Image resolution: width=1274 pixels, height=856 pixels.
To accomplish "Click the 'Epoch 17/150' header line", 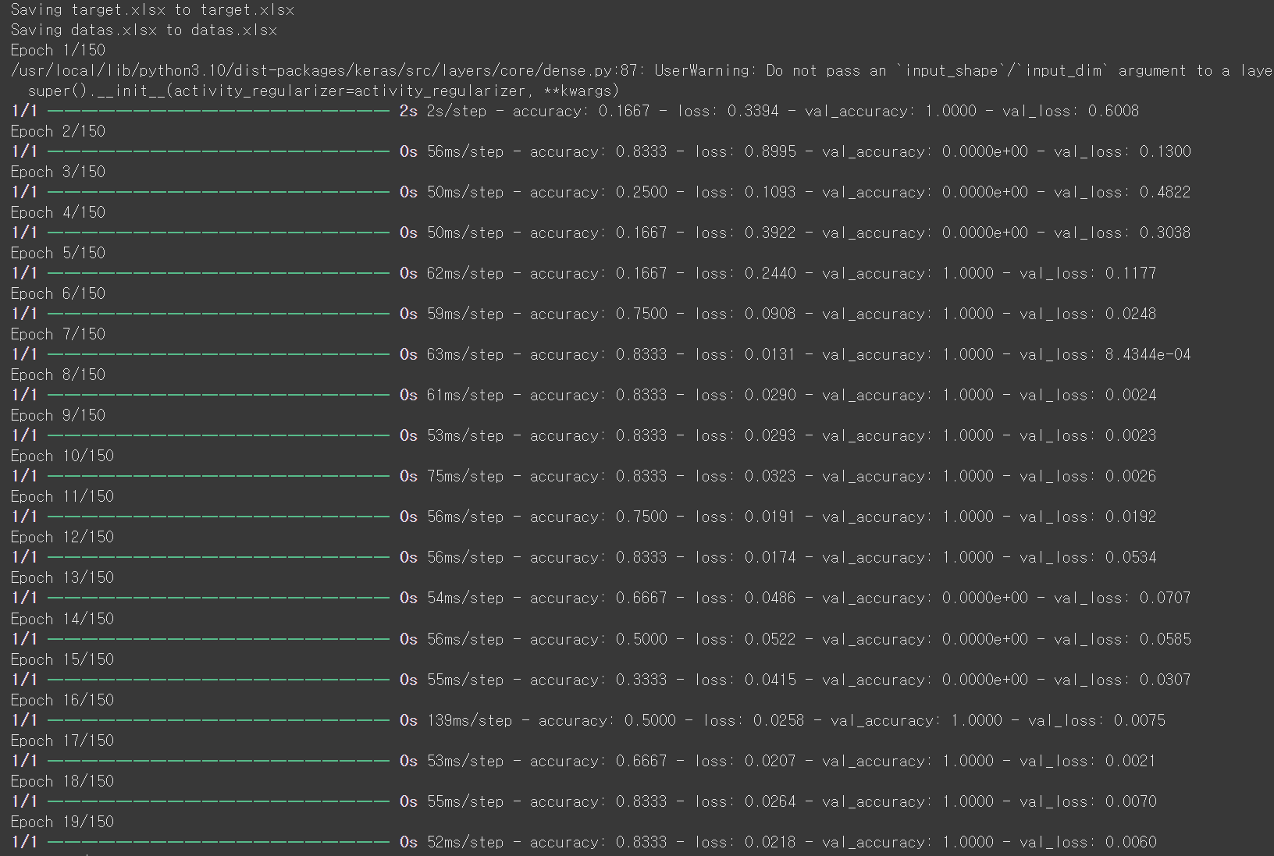I will [62, 741].
